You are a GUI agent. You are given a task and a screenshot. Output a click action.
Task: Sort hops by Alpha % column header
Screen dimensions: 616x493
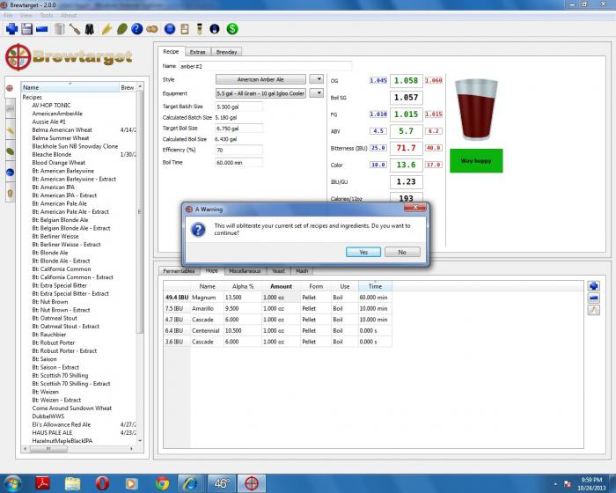(243, 286)
